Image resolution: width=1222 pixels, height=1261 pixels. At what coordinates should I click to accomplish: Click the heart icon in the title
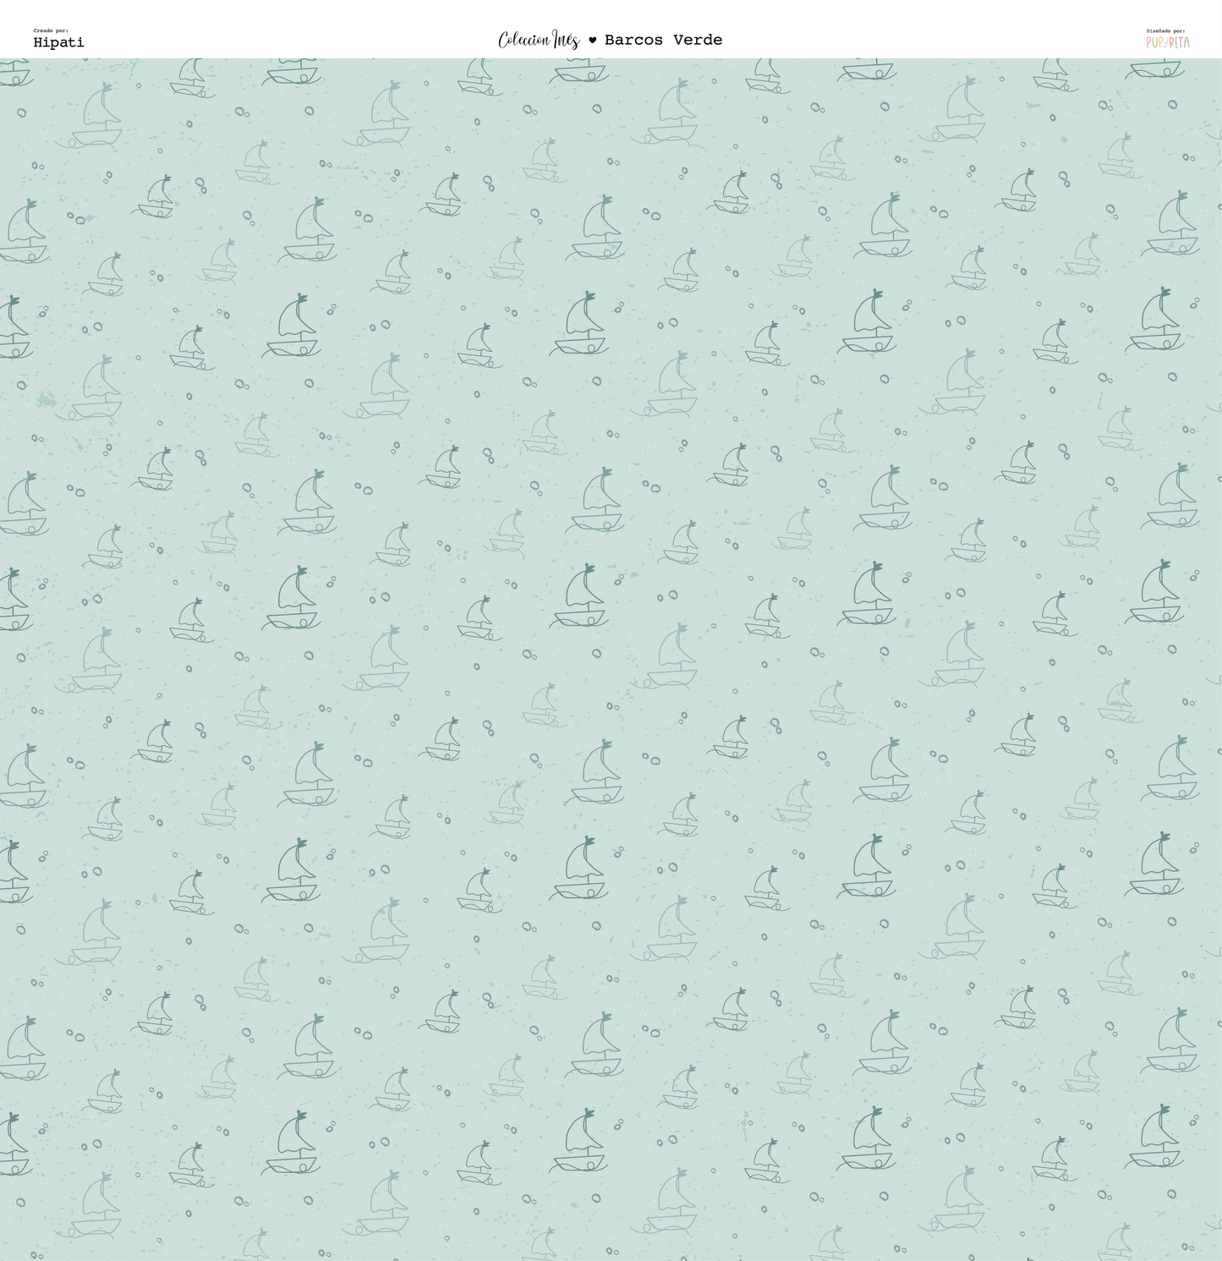592,40
